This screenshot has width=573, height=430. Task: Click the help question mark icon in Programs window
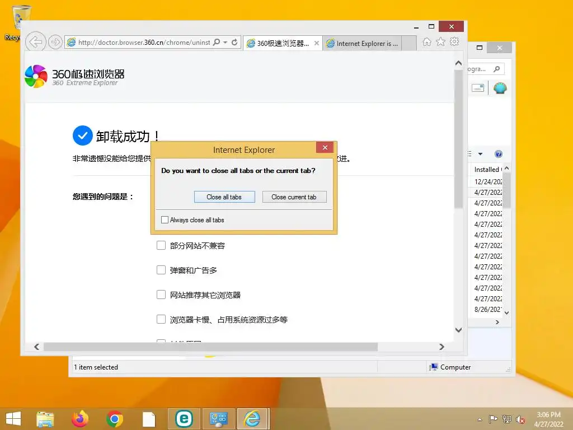498,154
